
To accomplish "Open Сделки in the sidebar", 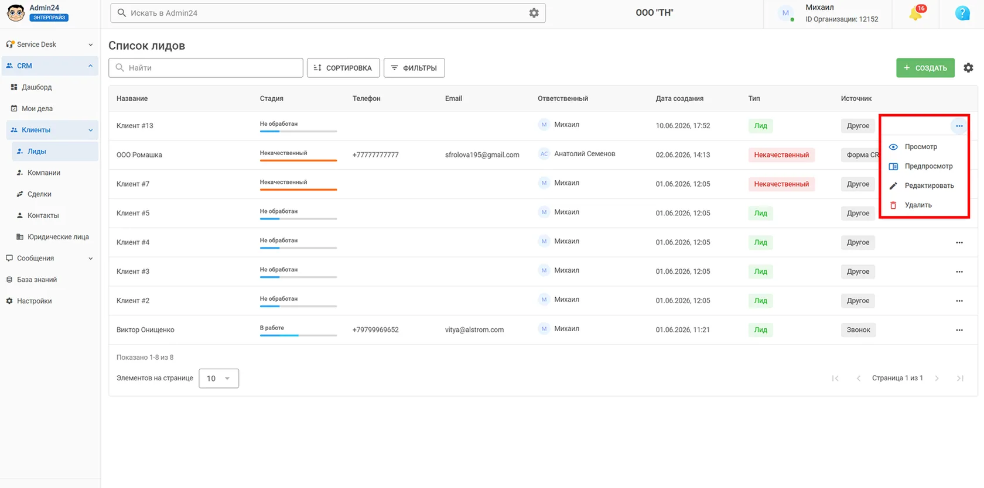I will (39, 194).
